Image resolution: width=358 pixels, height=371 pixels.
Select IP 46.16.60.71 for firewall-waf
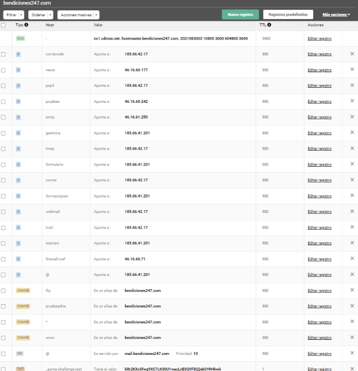pos(135,259)
